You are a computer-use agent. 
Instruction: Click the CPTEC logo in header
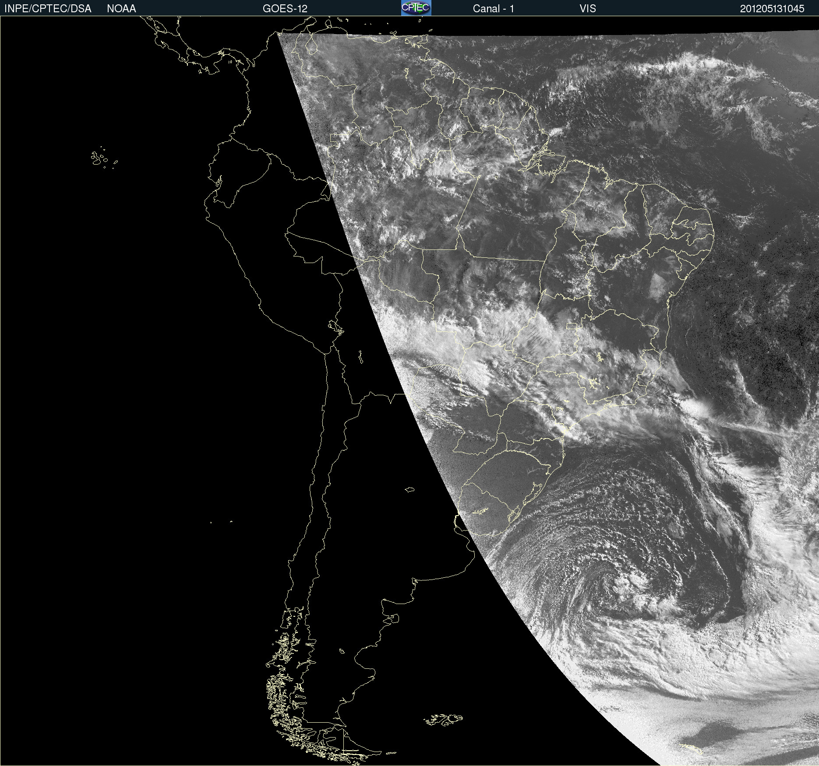[x=416, y=8]
